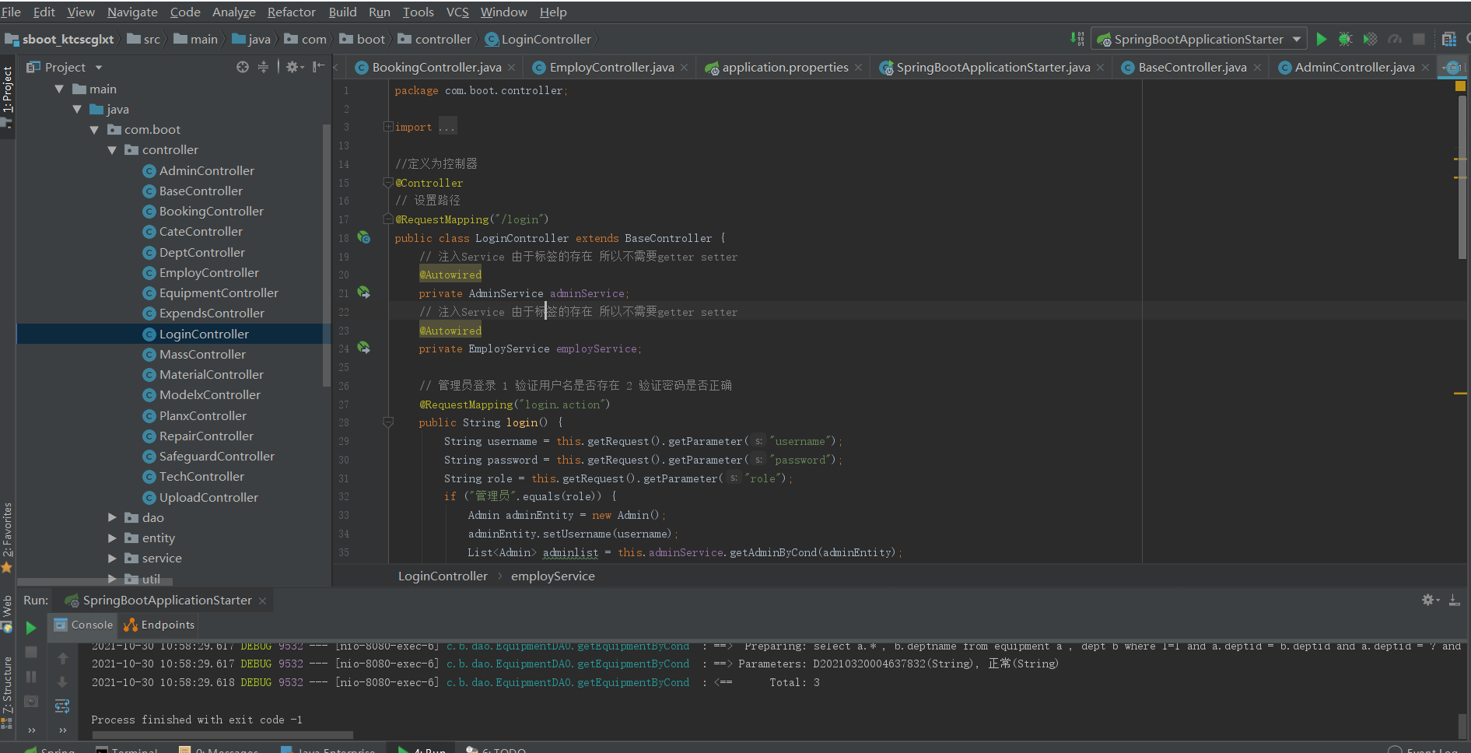Switch to application.properties tab
The height and width of the screenshot is (753, 1471).
[785, 68]
